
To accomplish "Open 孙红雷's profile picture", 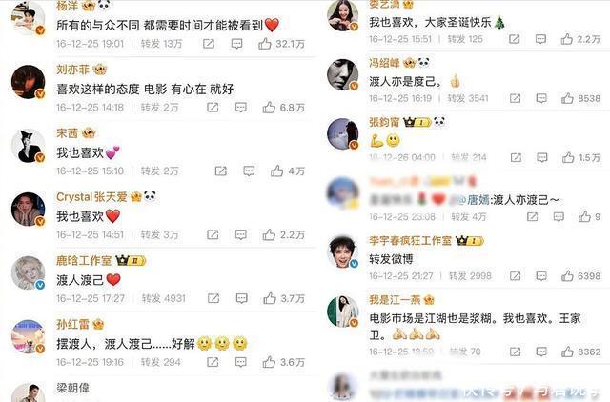I will pyautogui.click(x=28, y=336).
